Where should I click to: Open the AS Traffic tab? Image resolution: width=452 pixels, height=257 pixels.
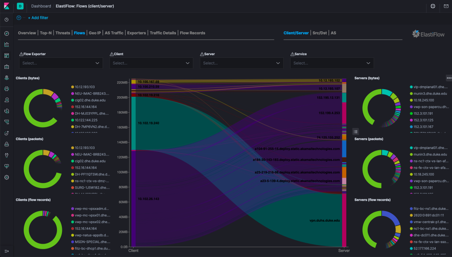point(114,33)
